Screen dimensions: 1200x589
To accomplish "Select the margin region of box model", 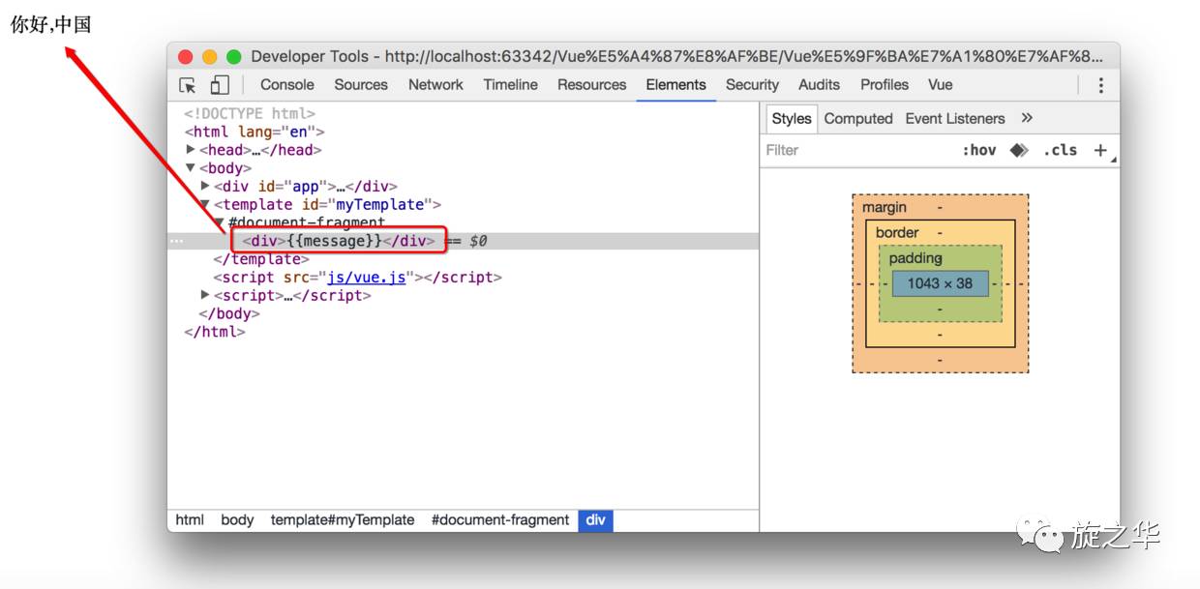I will (885, 207).
